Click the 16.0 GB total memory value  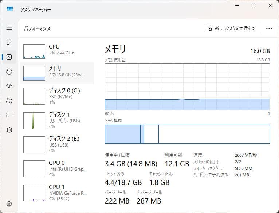coord(260,51)
